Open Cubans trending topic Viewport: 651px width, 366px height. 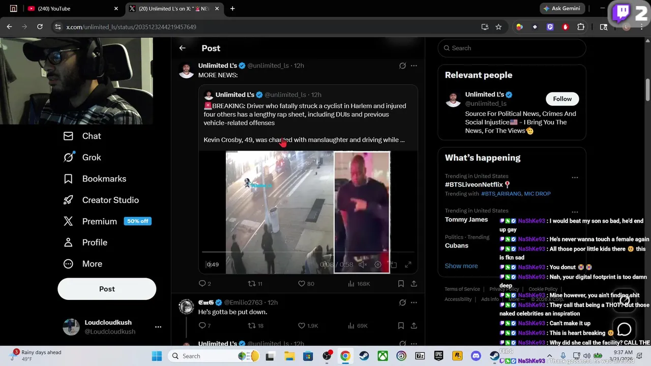(457, 246)
